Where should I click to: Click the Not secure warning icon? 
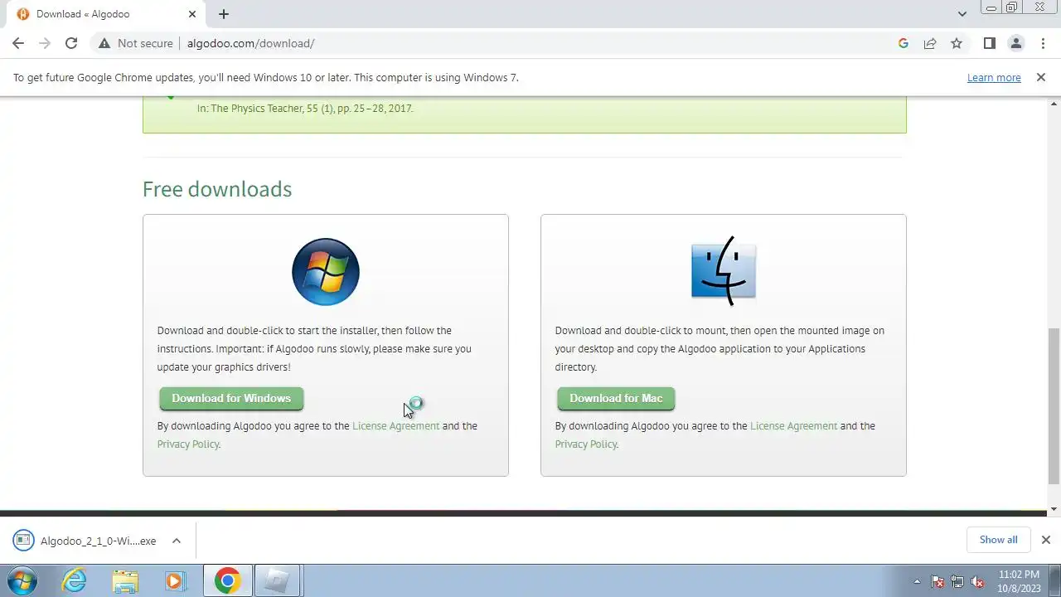pos(104,43)
